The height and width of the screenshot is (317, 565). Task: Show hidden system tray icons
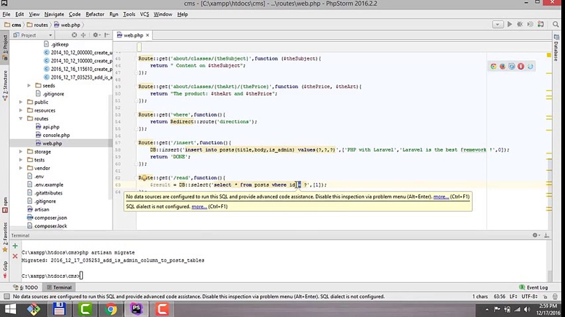487,310
